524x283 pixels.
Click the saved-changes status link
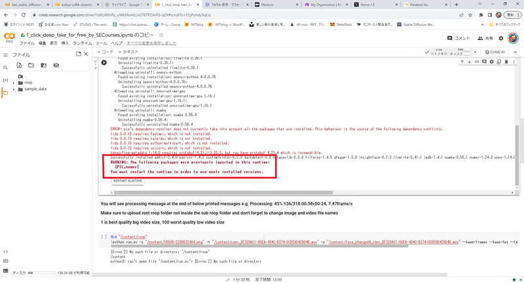click(151, 43)
